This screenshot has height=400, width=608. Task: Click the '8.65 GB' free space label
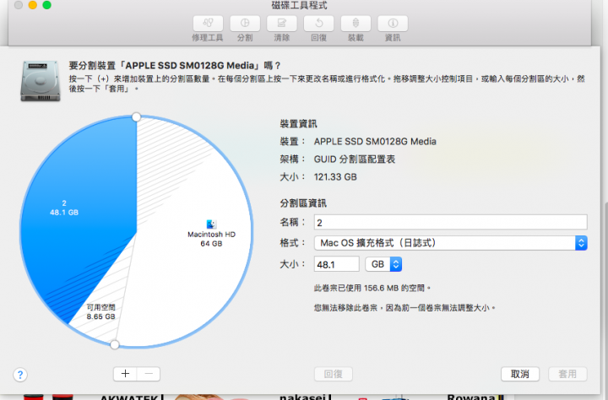coord(100,316)
